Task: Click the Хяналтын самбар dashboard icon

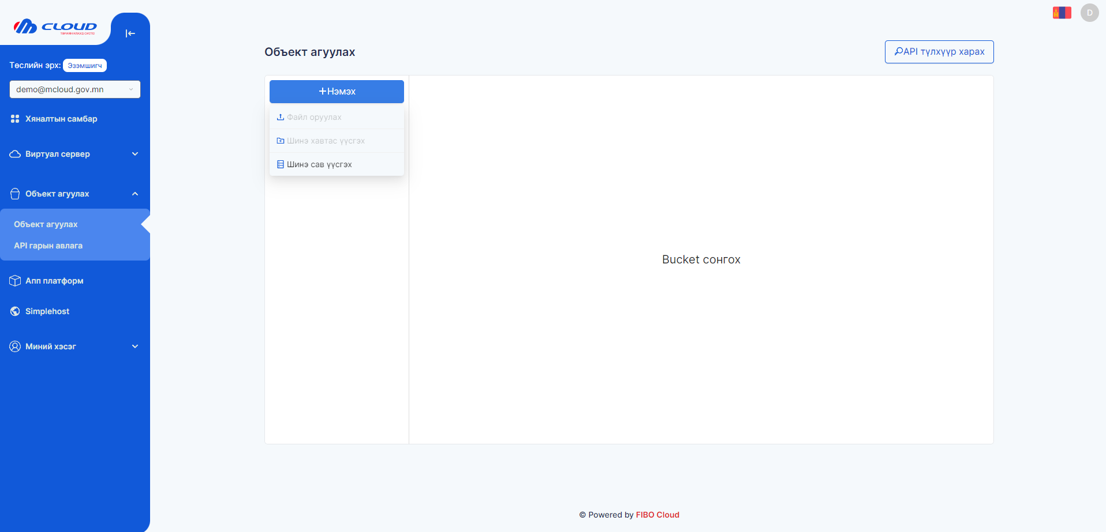Action: [x=15, y=119]
